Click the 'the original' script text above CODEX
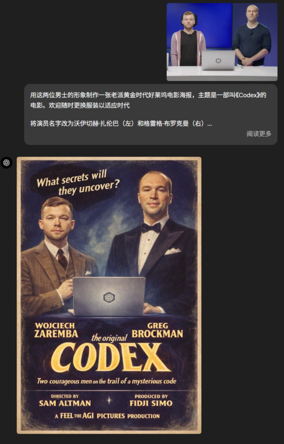The width and height of the screenshot is (284, 444). 109,338
